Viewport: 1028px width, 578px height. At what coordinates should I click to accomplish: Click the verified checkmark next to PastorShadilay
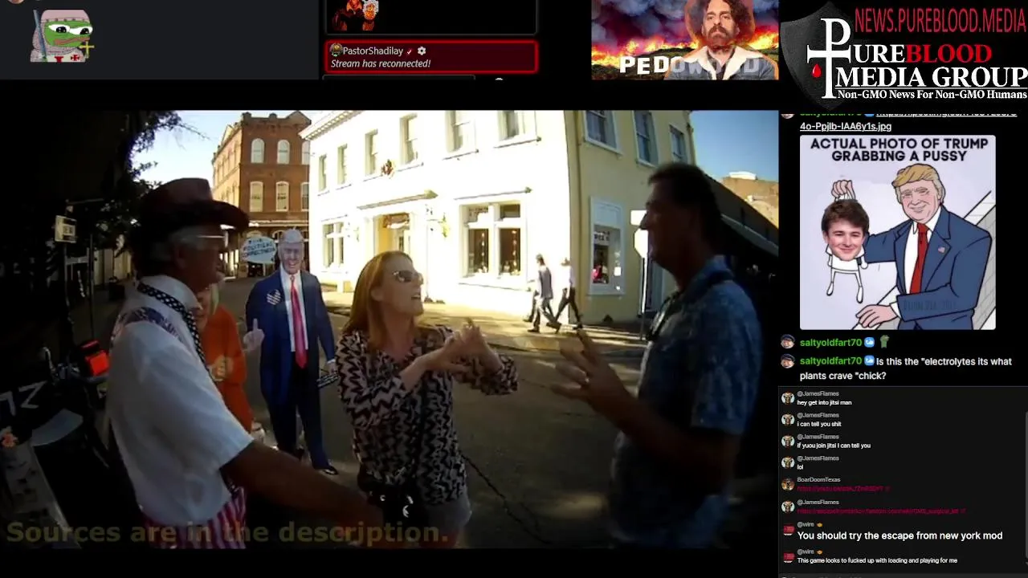tap(410, 51)
